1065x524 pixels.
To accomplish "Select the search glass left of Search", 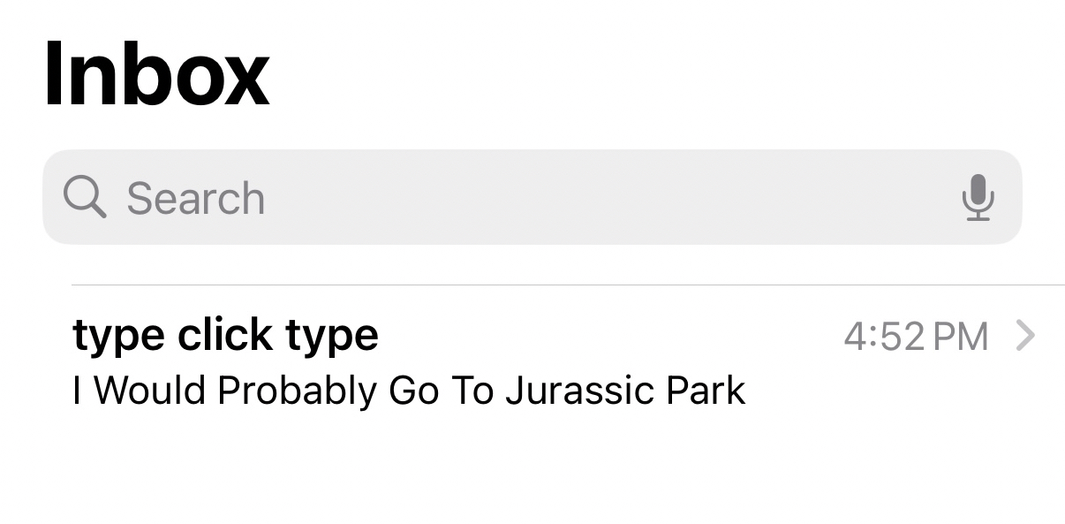I will [x=85, y=197].
